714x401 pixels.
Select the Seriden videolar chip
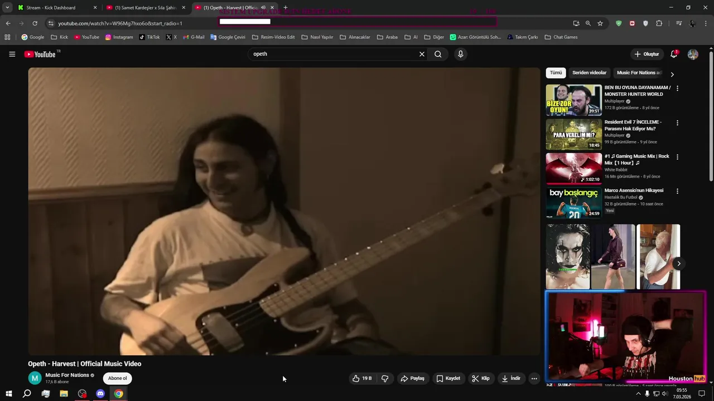pyautogui.click(x=589, y=73)
